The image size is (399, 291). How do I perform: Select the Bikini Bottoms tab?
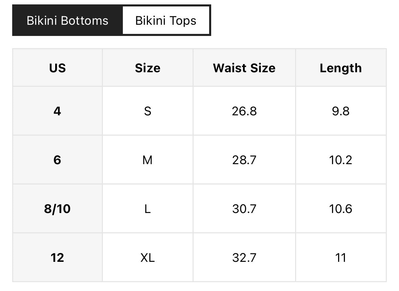coord(67,20)
